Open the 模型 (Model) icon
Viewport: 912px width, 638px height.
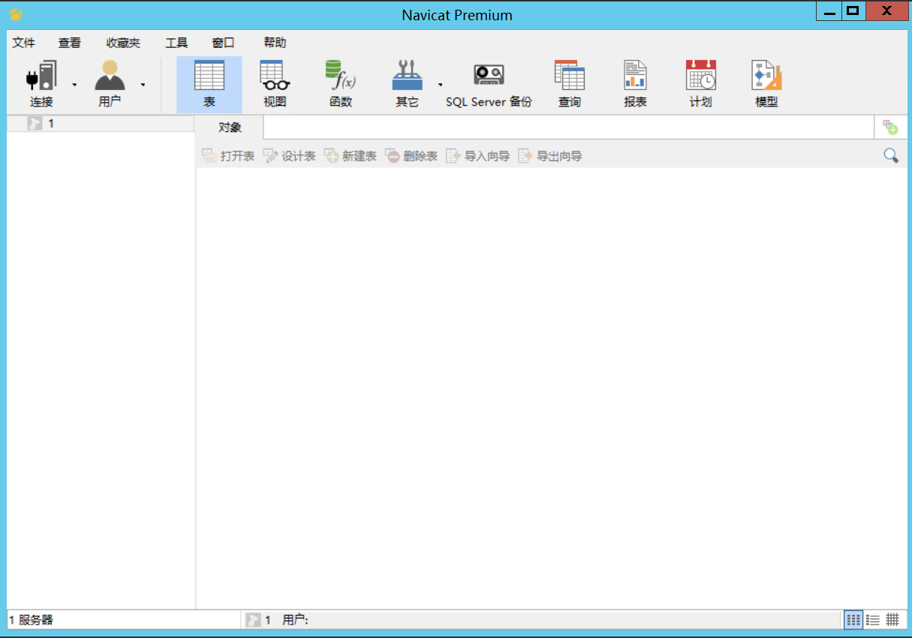coord(765,82)
